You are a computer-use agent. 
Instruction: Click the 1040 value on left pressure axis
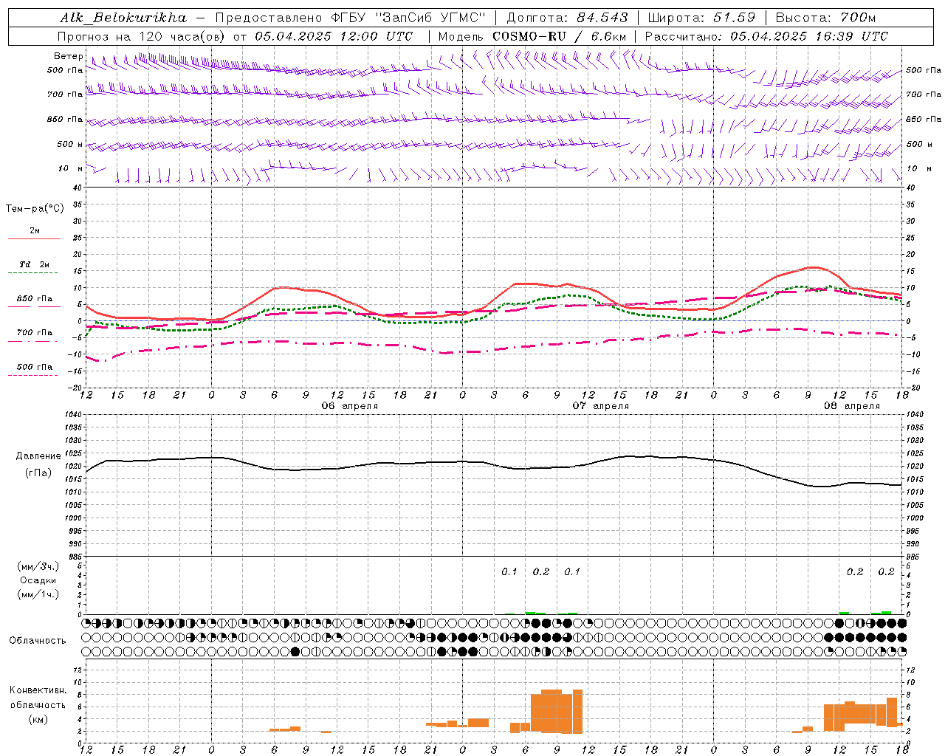[72, 414]
